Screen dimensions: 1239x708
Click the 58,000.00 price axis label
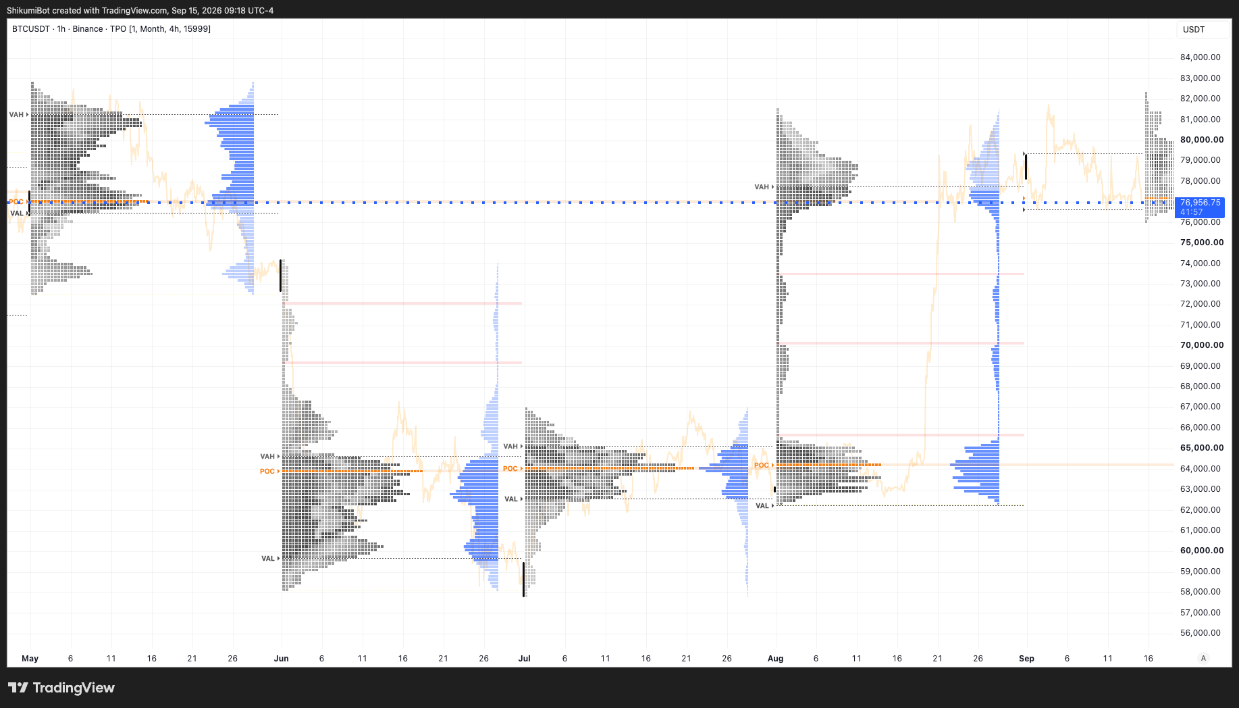point(1201,592)
